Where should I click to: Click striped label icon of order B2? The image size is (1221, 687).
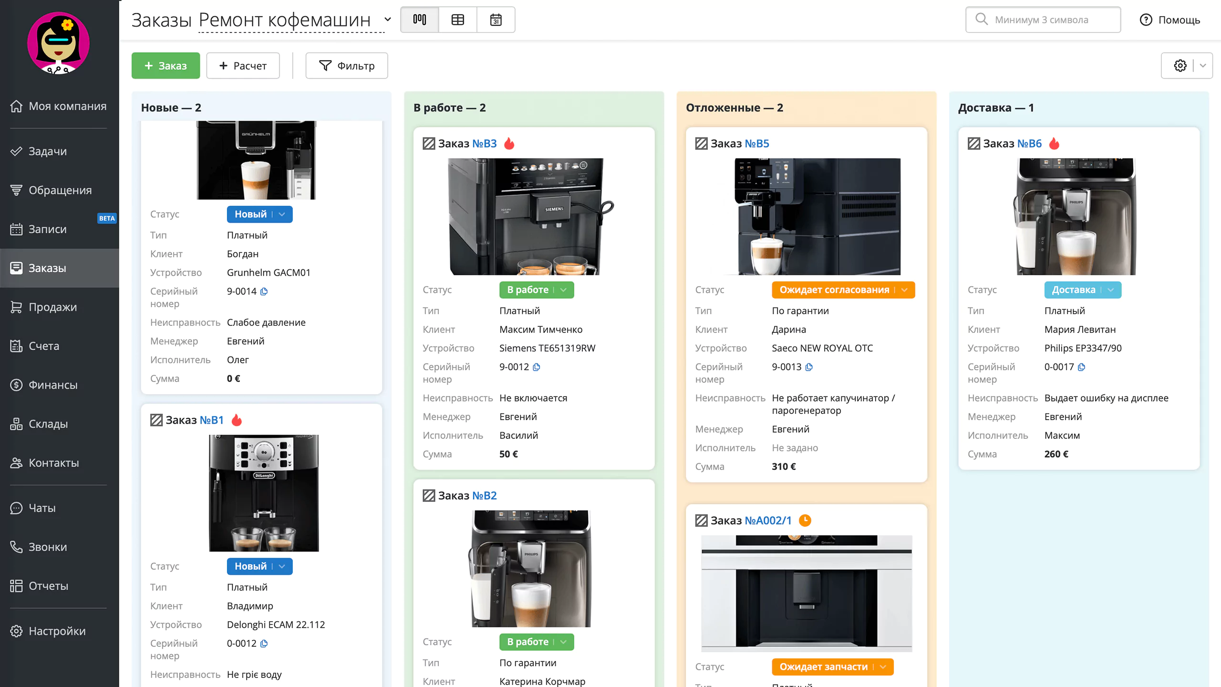pos(429,496)
